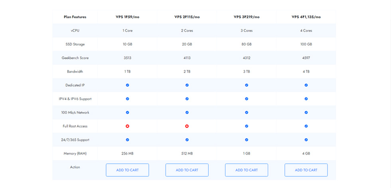Click VPS 1 24/7/365 Support checkmark icon
Screen dimensions: 391x188
point(127,140)
